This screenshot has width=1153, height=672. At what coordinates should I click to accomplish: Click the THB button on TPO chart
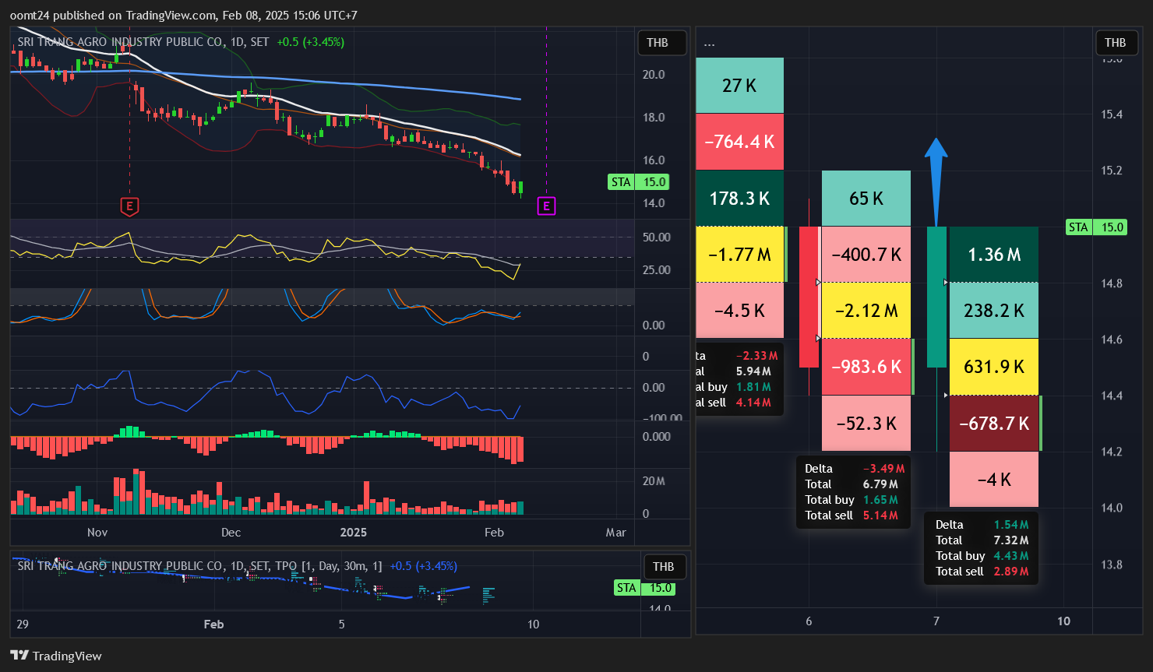coord(664,567)
